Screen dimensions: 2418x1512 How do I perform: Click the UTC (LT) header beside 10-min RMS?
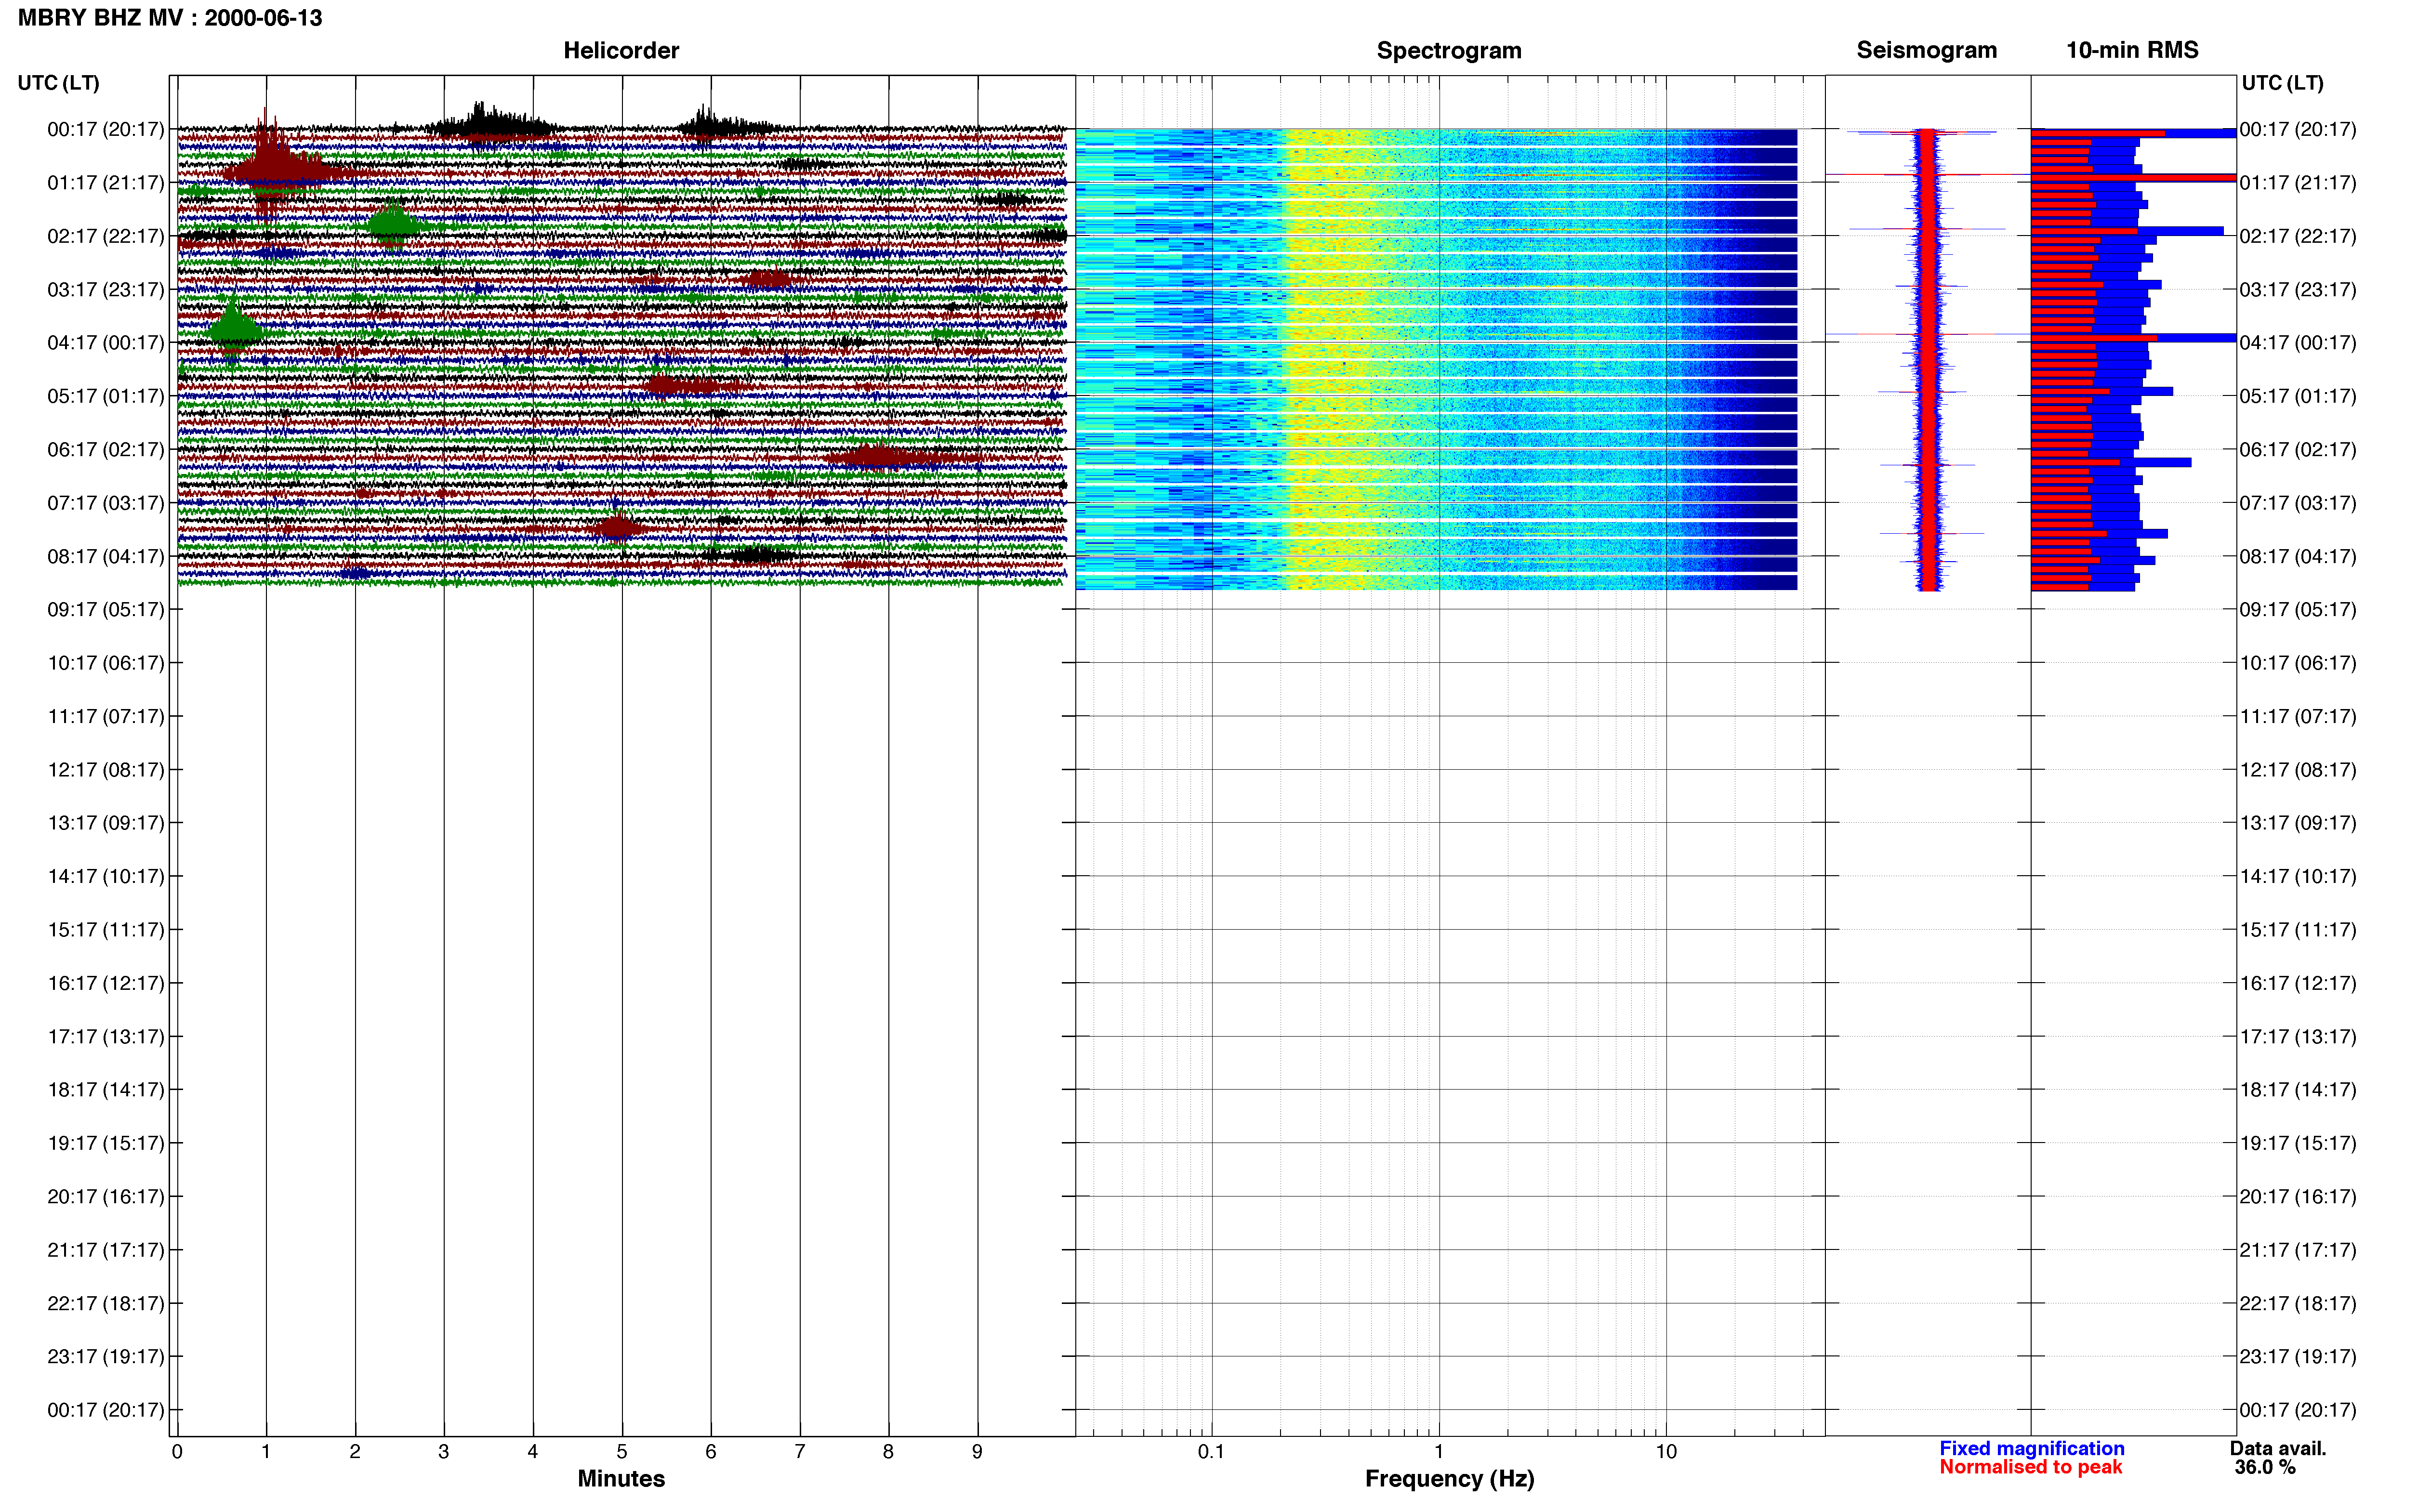tap(2282, 83)
